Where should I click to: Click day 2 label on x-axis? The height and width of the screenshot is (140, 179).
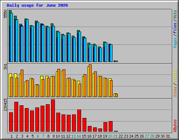[x=17, y=136]
